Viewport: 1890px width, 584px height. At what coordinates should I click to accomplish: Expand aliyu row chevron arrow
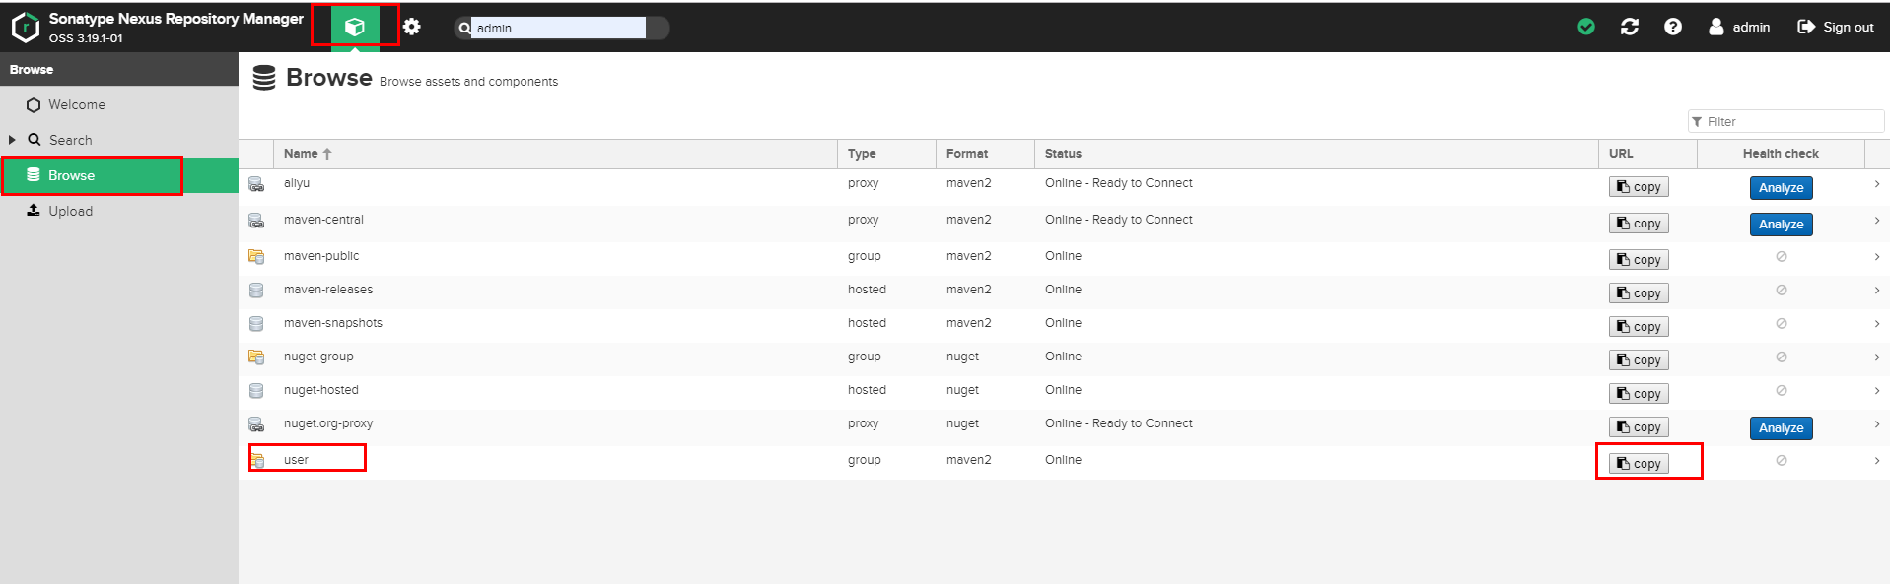click(1877, 184)
